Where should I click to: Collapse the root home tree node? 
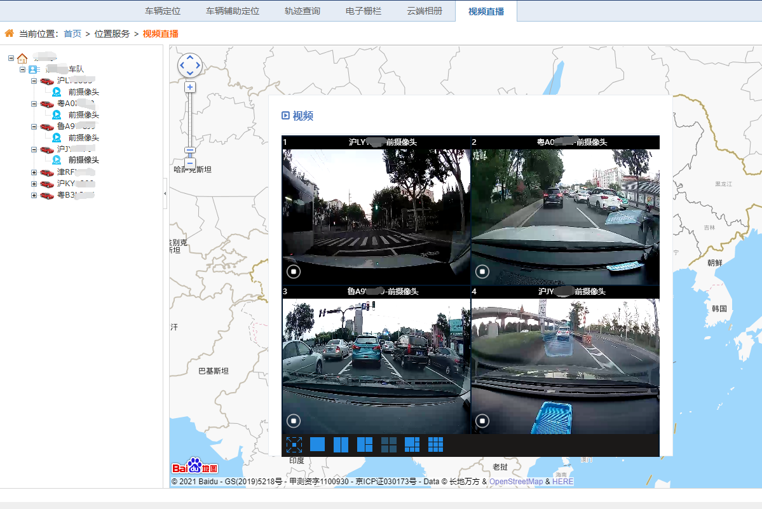pyautogui.click(x=11, y=58)
